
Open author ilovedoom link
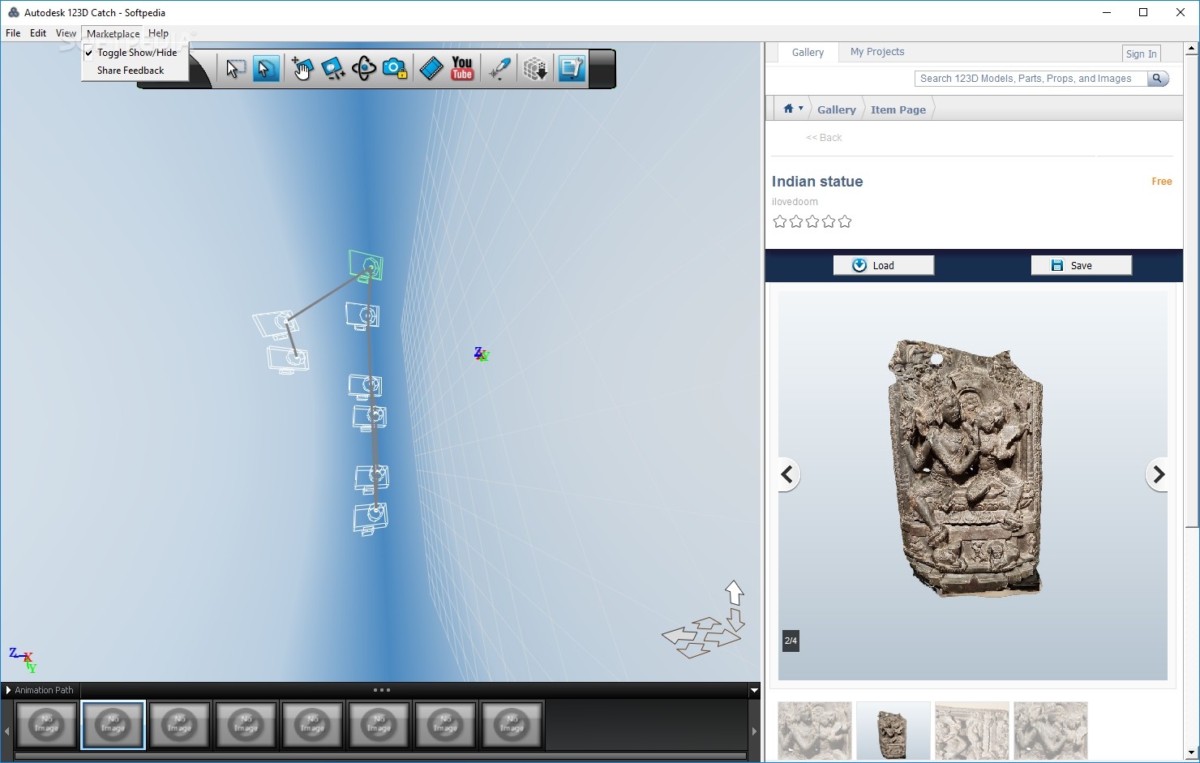(795, 202)
